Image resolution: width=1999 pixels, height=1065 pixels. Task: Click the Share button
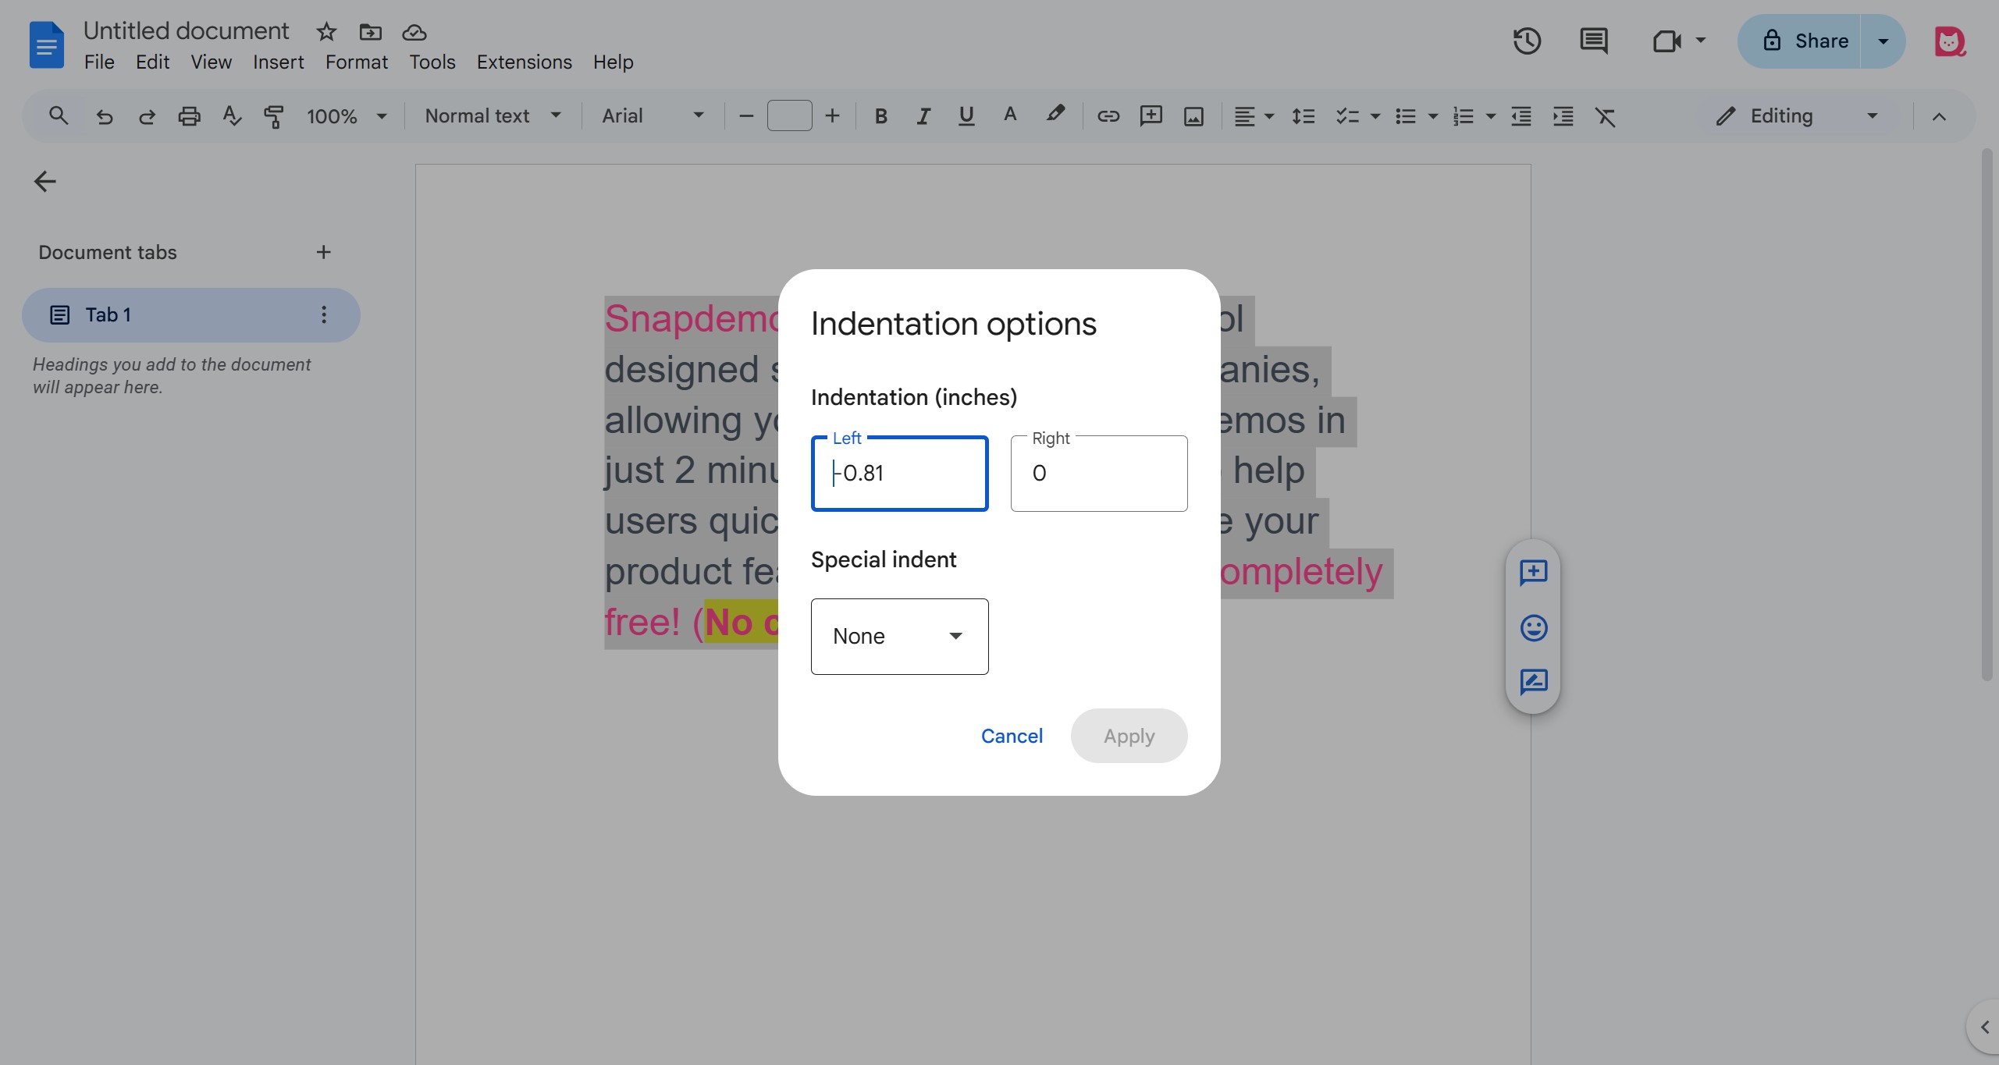(1799, 41)
